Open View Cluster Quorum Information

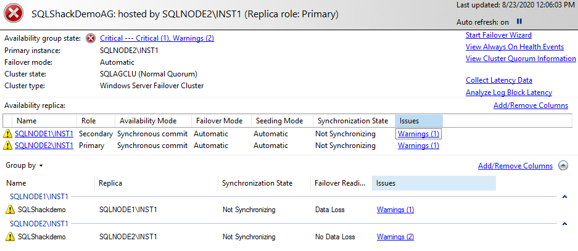click(521, 59)
